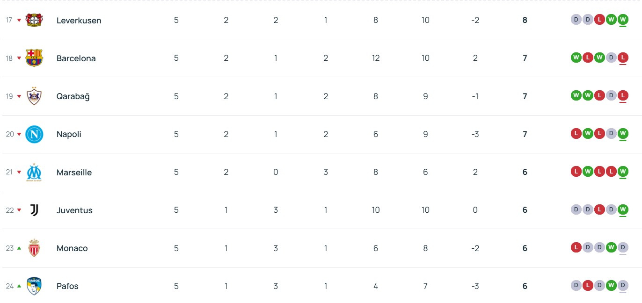Click the red down arrow beside Napoli

tap(19, 134)
